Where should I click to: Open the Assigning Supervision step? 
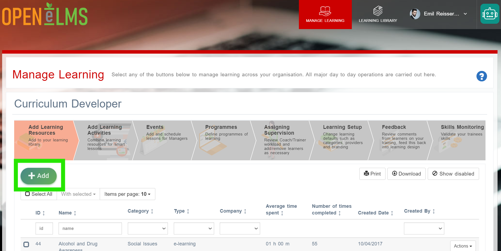point(283,140)
